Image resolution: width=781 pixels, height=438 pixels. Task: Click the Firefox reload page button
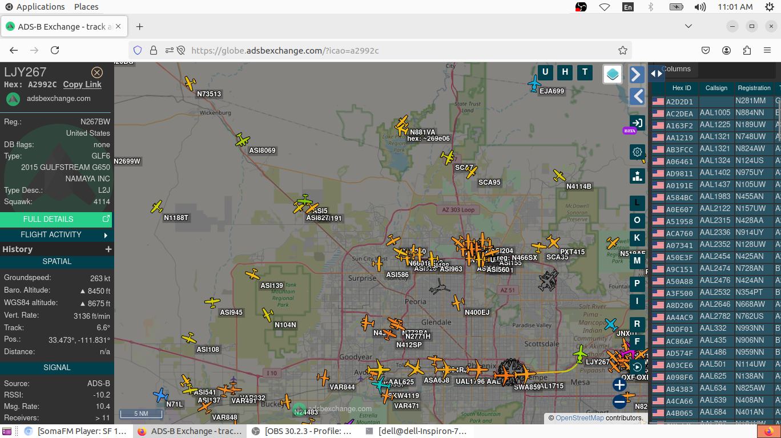coord(55,50)
